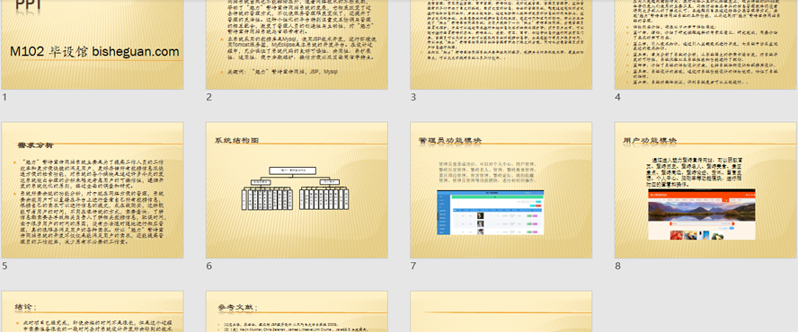Click slide number label 3

pos(413,97)
